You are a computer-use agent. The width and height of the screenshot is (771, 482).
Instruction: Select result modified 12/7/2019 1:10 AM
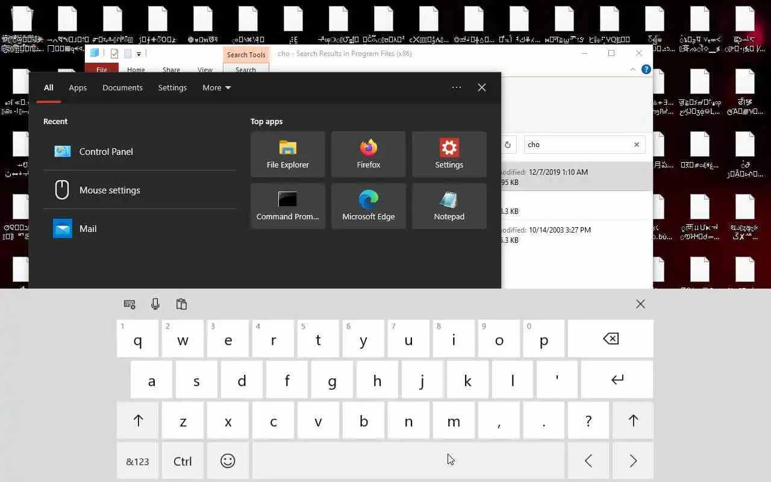point(576,177)
